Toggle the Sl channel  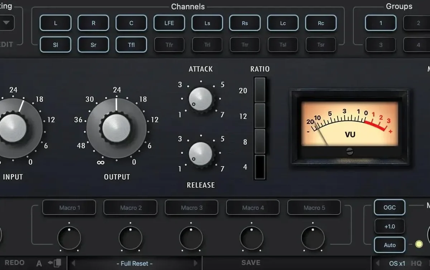pyautogui.click(x=56, y=45)
